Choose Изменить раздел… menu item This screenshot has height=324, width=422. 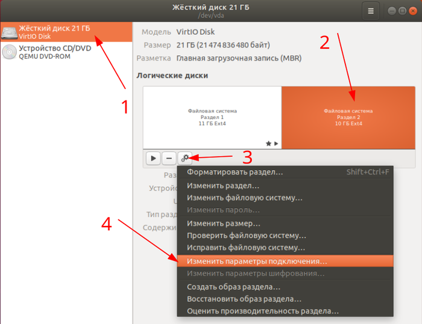(223, 186)
